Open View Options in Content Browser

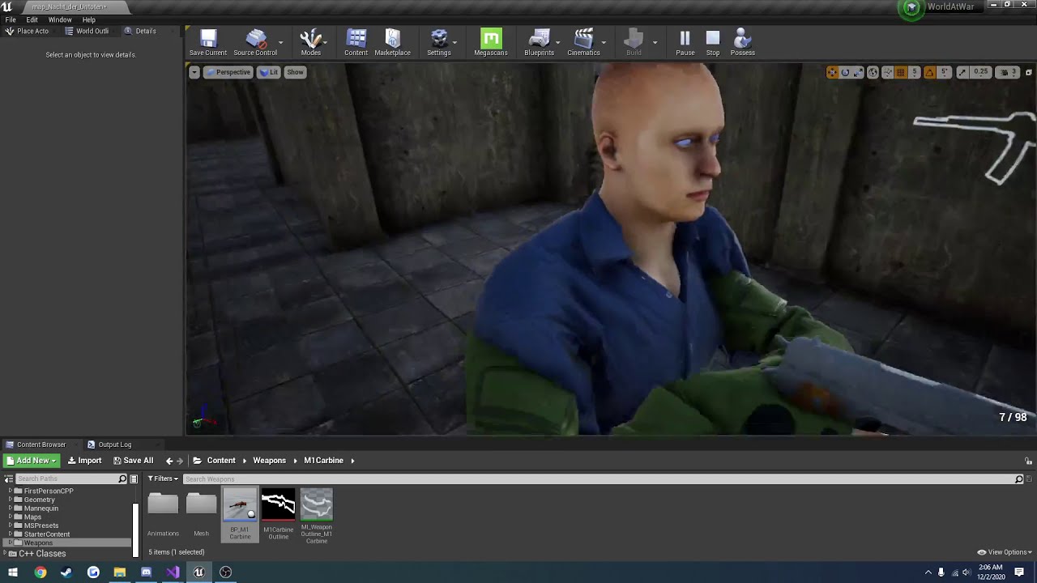(1005, 552)
